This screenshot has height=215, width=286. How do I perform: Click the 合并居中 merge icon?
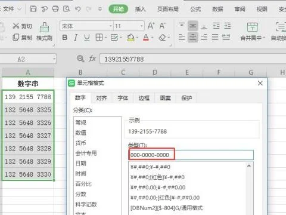pos(253,27)
